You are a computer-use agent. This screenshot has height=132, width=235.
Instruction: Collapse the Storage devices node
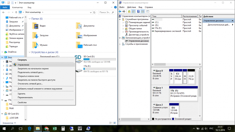pyautogui.click(x=120, y=38)
